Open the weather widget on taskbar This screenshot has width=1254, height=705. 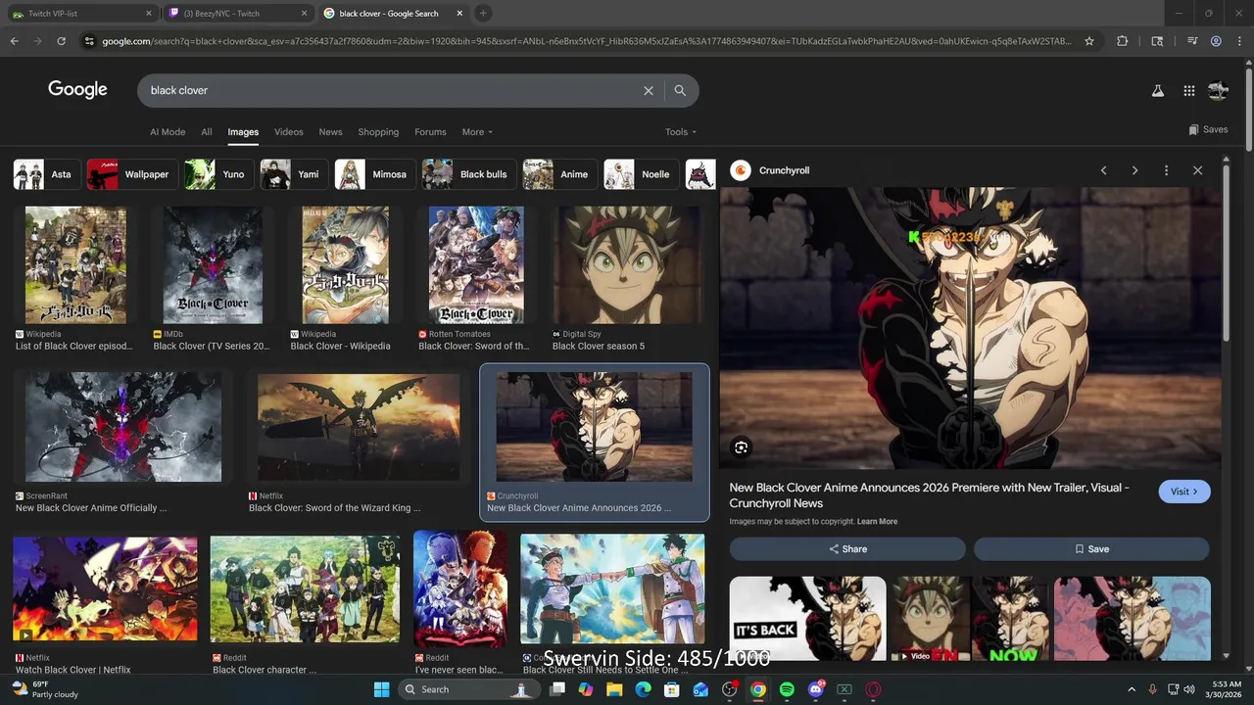[45, 689]
